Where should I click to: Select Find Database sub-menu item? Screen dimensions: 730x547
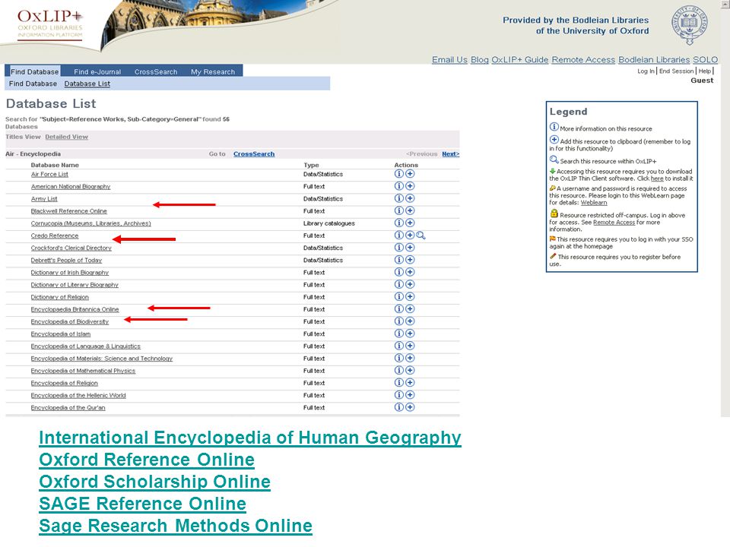33,84
